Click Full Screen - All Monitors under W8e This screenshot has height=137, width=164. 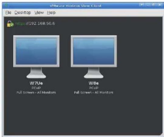[94, 93]
